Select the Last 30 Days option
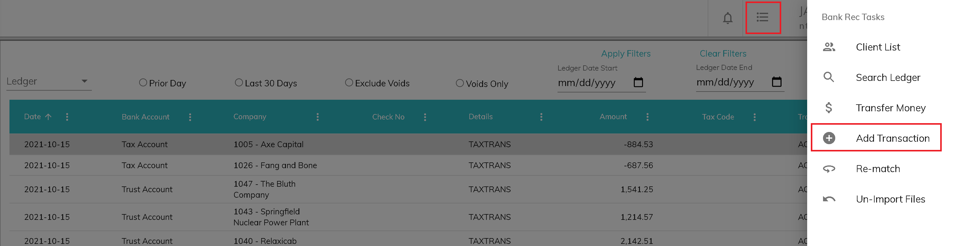 [x=239, y=83]
